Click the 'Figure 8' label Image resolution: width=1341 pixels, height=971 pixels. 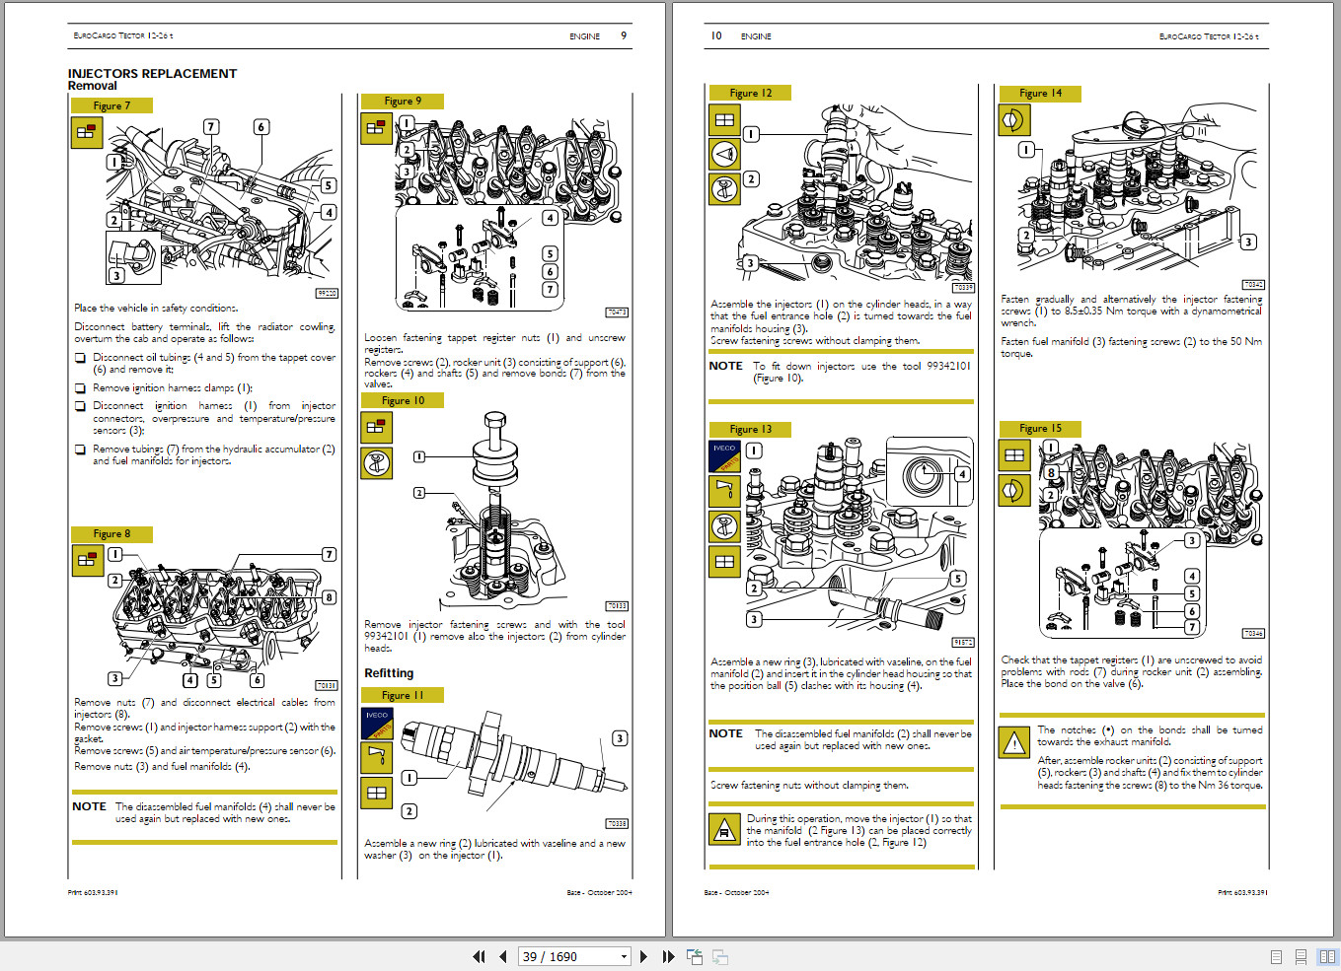click(112, 533)
